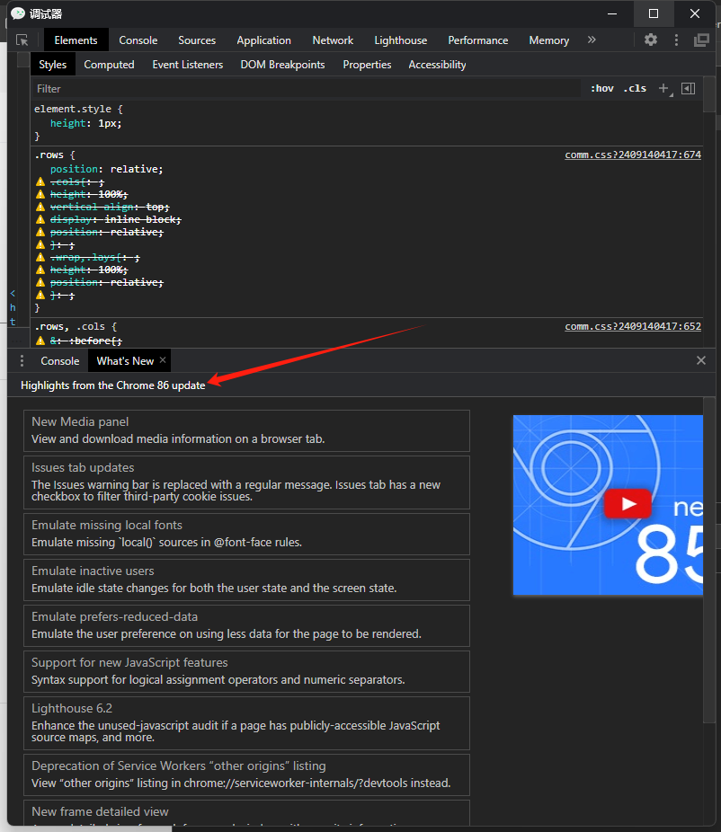
Task: Play the Chrome 85 YouTube video
Action: click(628, 503)
